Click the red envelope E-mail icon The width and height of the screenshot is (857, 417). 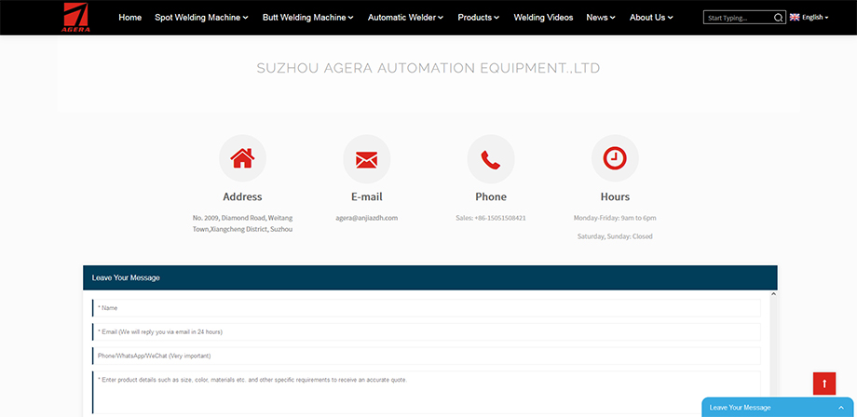[x=366, y=159]
